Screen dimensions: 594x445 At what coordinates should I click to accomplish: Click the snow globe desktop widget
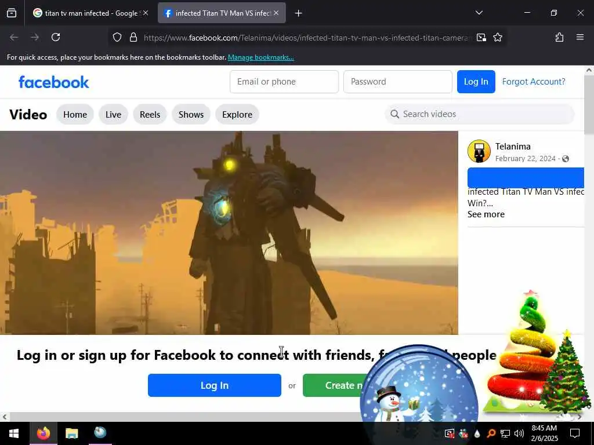(419, 386)
